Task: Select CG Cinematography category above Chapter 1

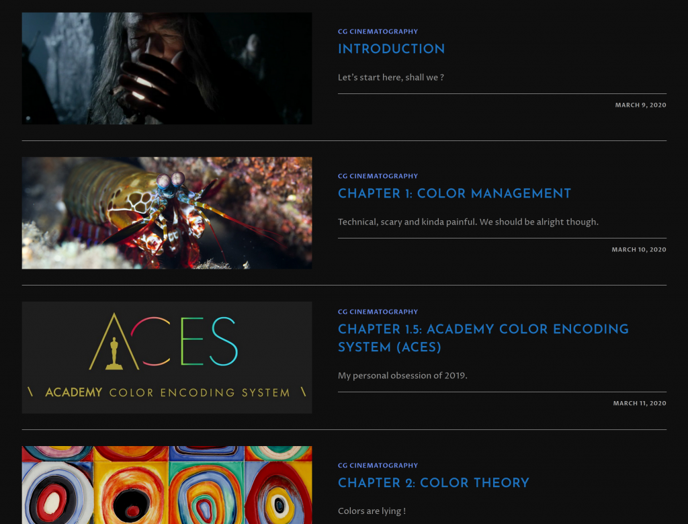Action: point(378,176)
